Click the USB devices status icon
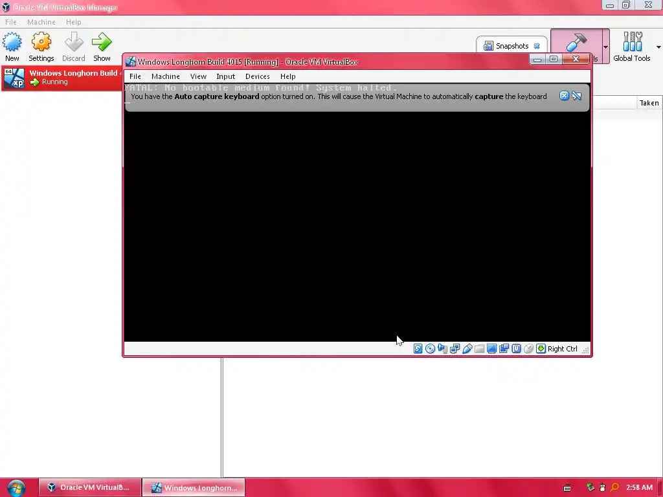 click(x=467, y=349)
